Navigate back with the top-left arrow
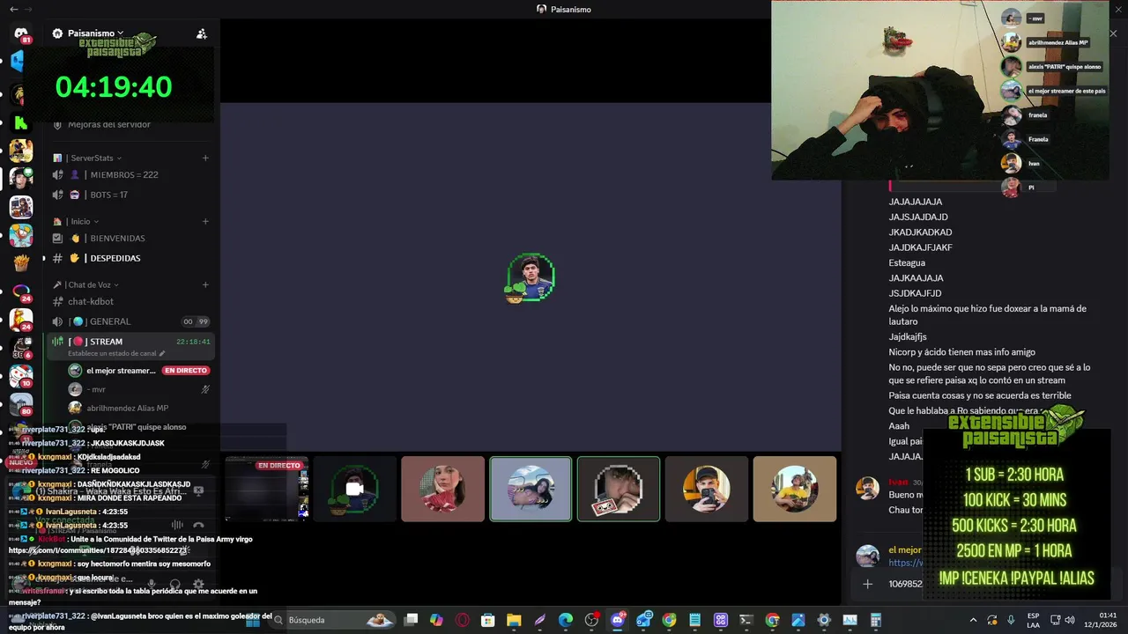 click(13, 9)
